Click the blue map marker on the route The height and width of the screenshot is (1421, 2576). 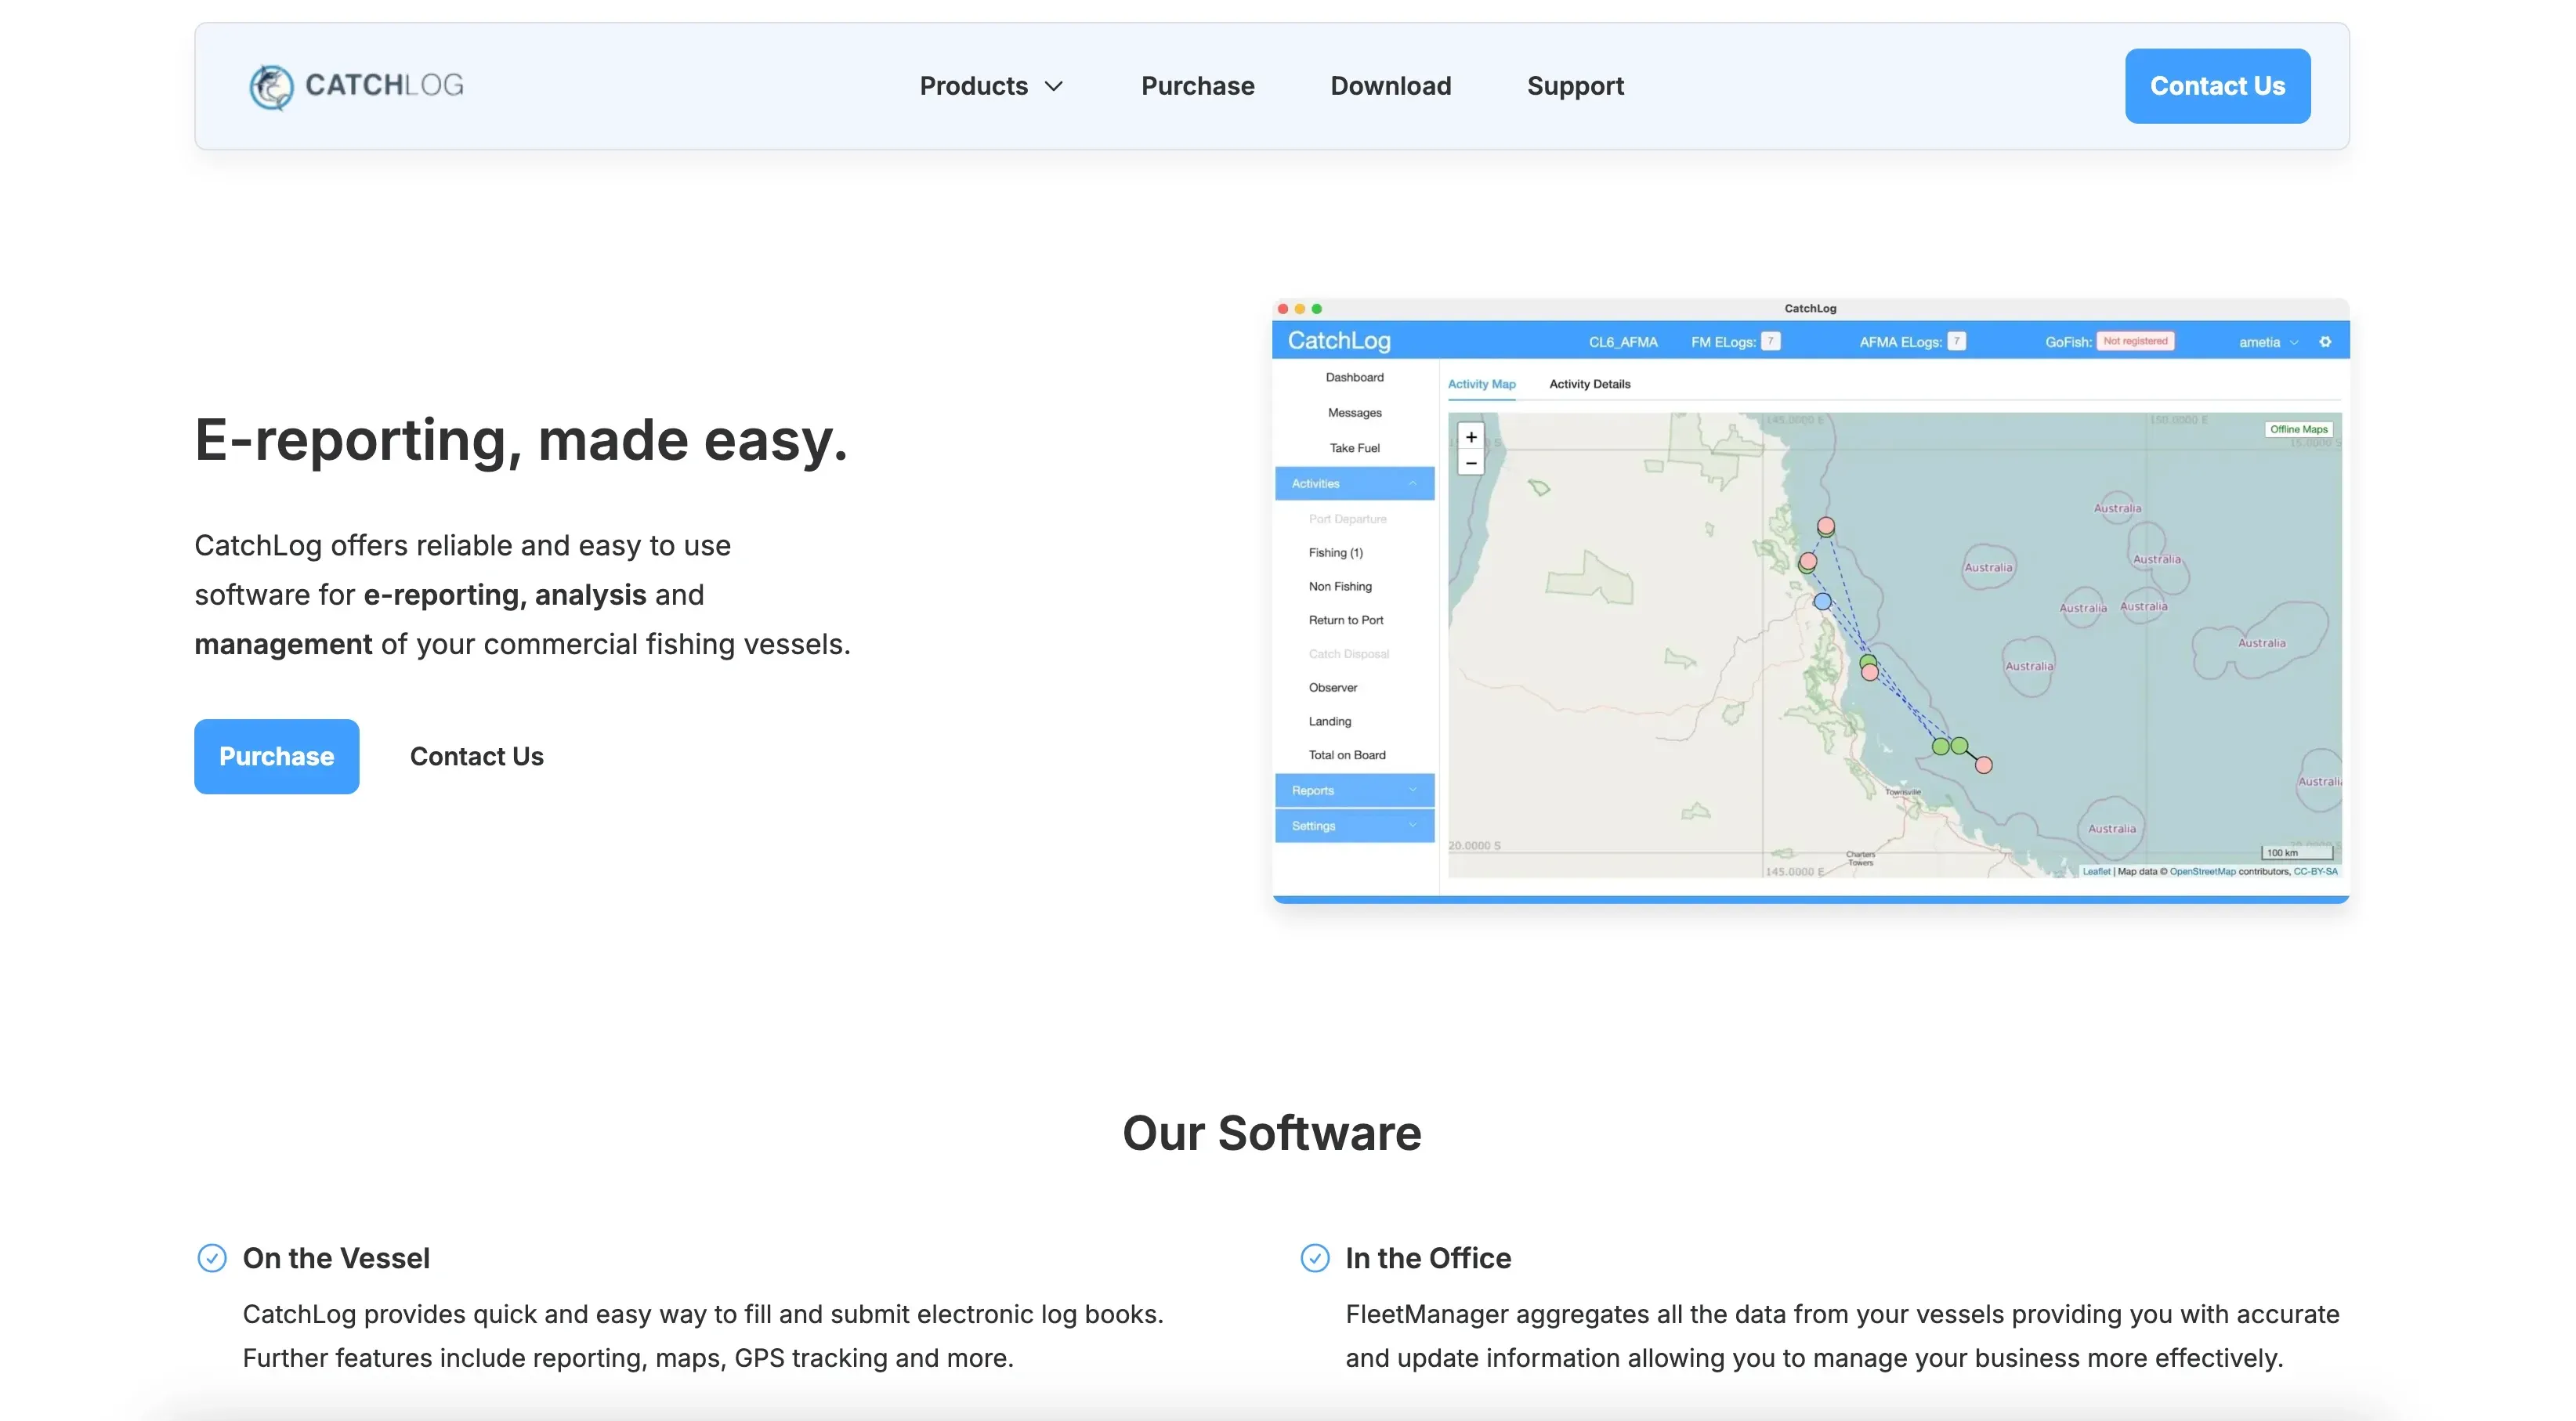1823,602
